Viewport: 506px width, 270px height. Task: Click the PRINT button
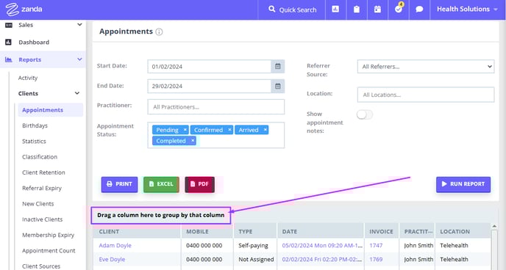(x=119, y=184)
